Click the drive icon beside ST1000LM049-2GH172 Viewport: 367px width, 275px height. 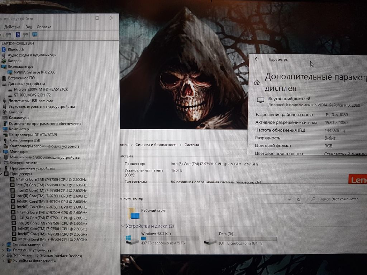(10, 95)
